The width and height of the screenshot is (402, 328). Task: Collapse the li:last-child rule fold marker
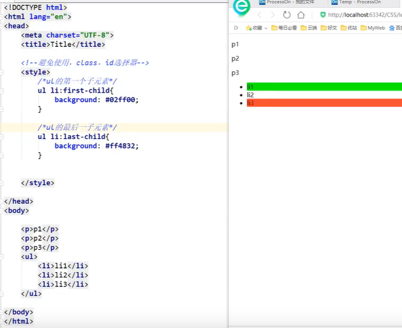click(2, 137)
